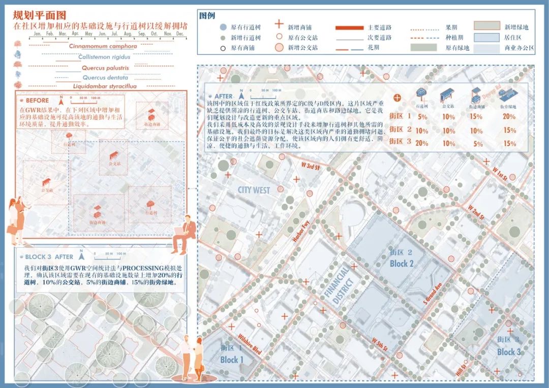Click the 新增公交站 pink circle legend marker
The height and width of the screenshot is (388, 549).
point(278,48)
